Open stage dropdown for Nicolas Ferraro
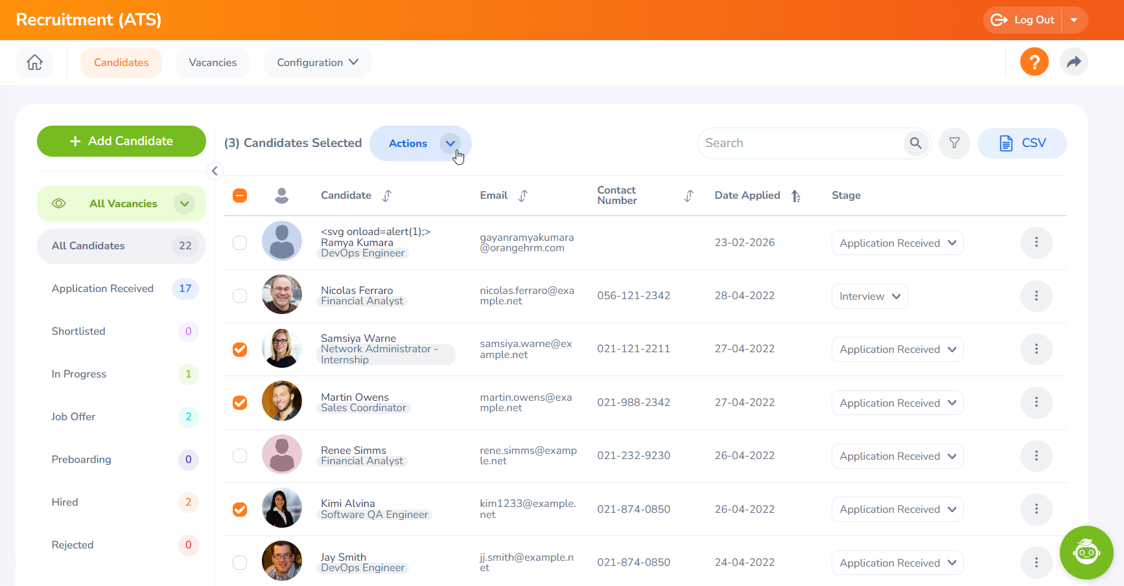Image resolution: width=1124 pixels, height=586 pixels. 869,296
